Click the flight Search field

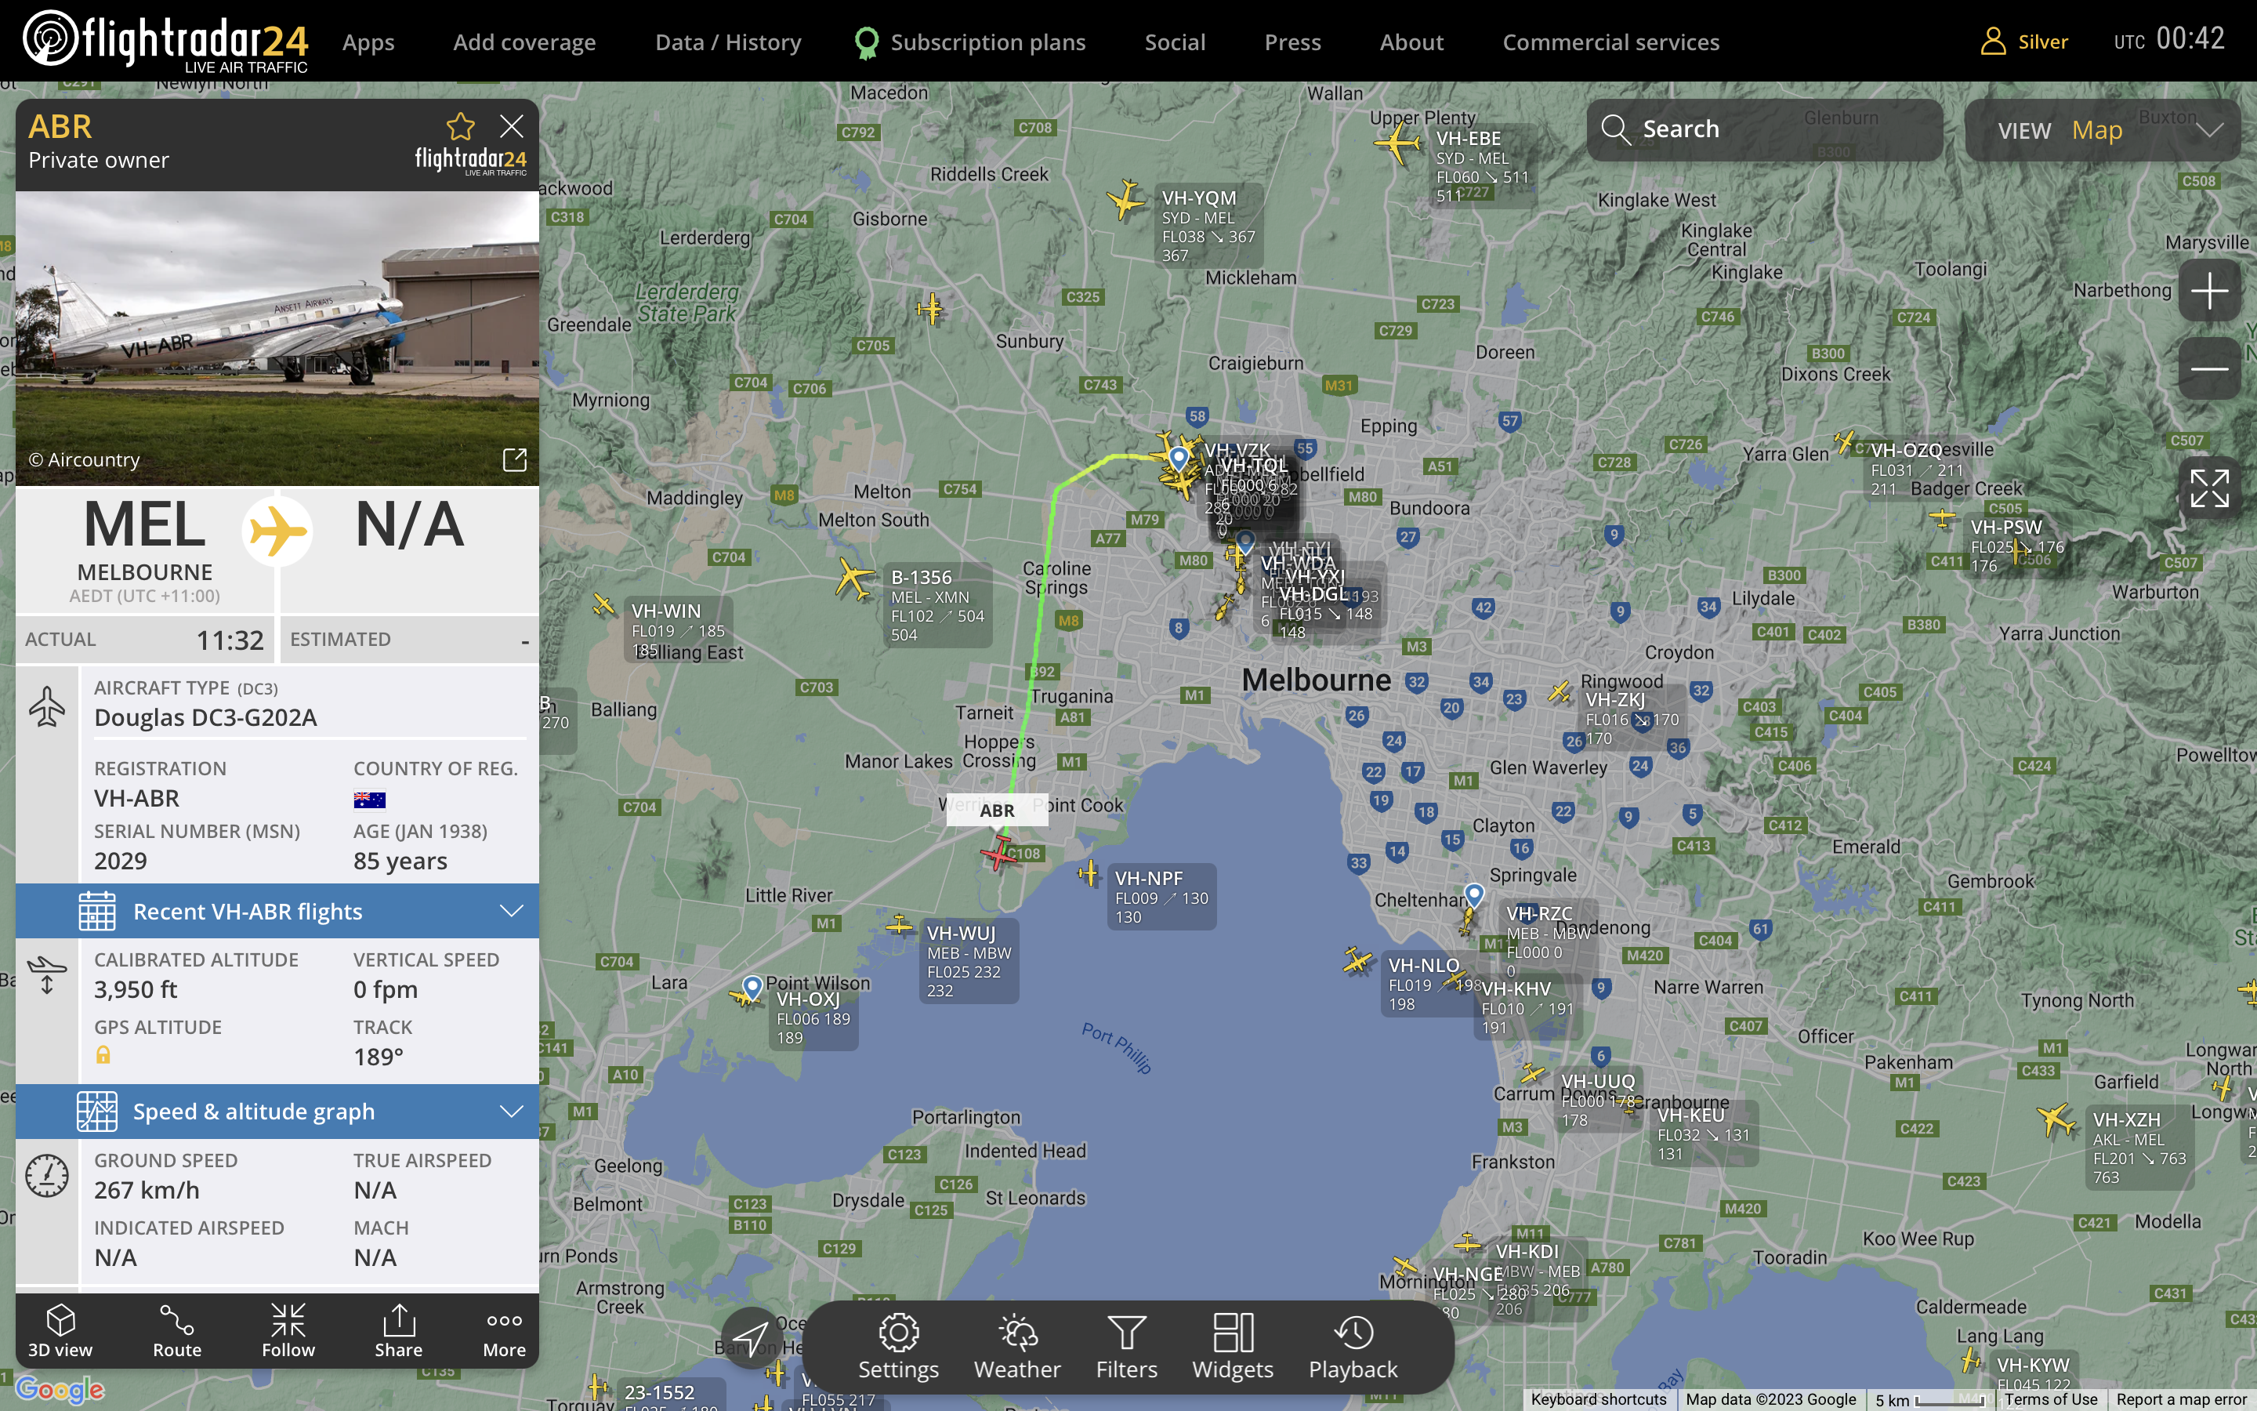(1763, 129)
